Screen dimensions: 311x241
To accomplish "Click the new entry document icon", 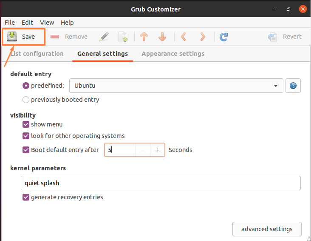I will 123,37.
